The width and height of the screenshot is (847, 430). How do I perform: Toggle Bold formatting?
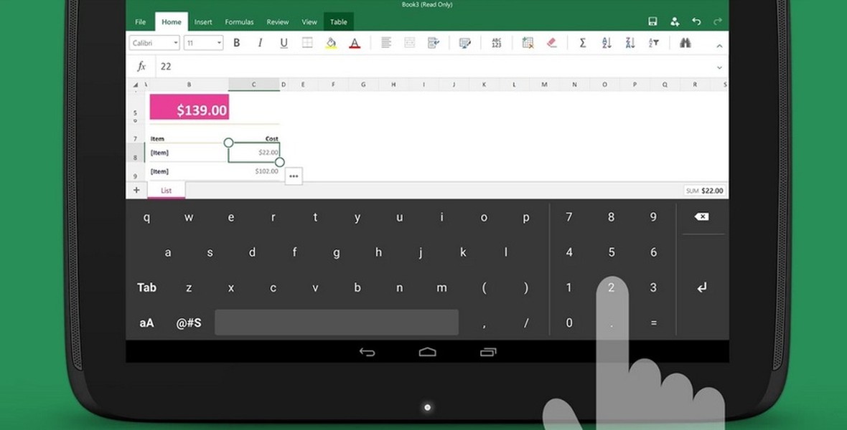pos(237,43)
